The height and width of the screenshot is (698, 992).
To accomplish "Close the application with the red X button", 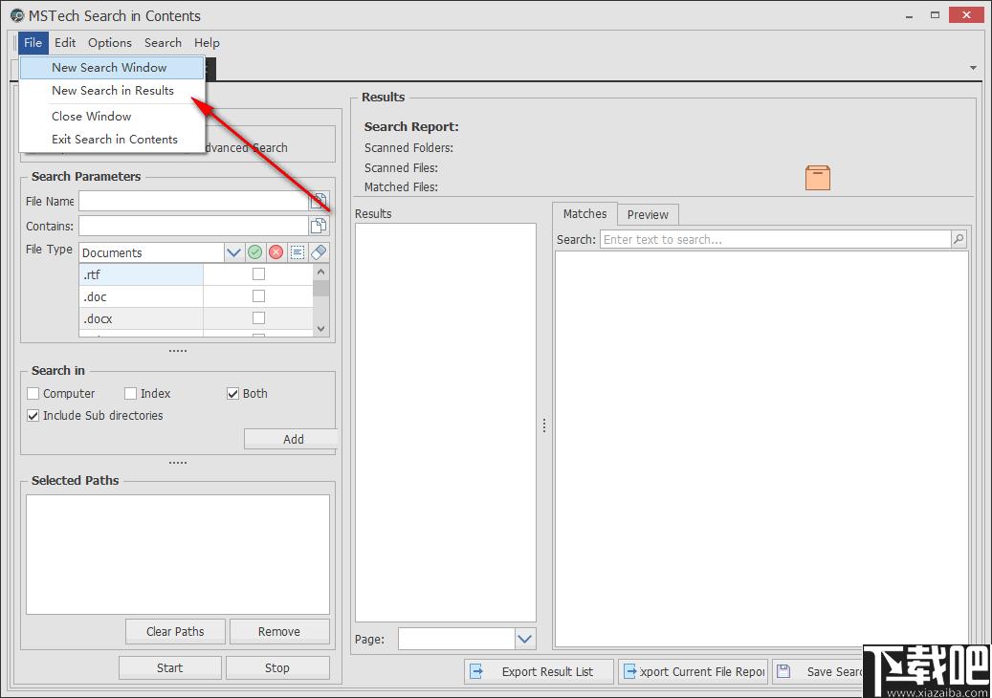I will point(966,14).
